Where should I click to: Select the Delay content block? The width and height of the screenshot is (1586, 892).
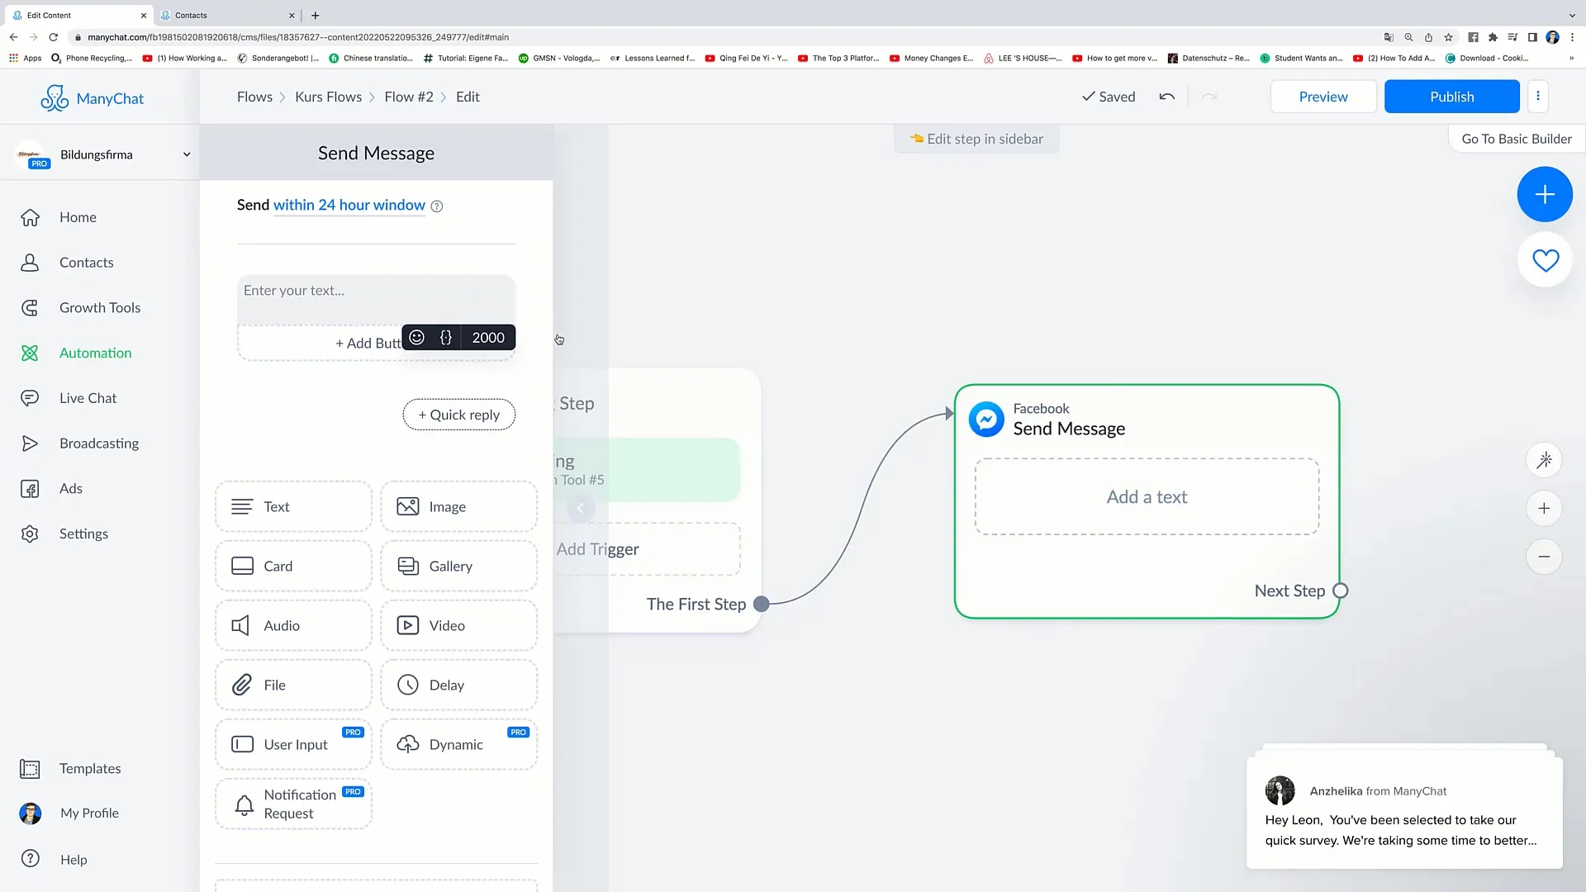click(458, 684)
